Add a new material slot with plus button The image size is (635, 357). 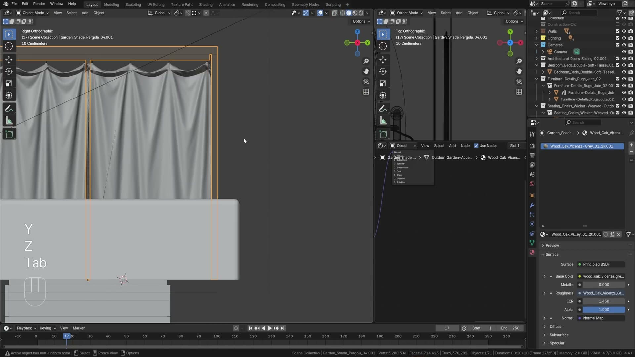tap(631, 145)
